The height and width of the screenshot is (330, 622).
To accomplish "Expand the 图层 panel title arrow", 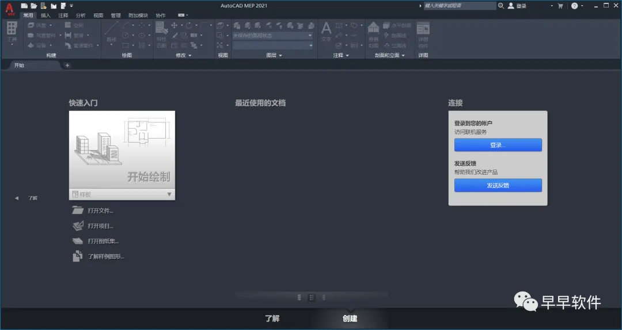I will [x=280, y=55].
